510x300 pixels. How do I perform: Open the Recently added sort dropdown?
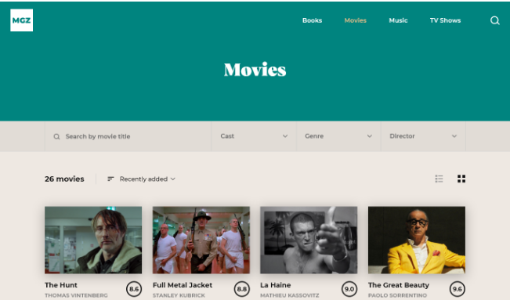[147, 179]
